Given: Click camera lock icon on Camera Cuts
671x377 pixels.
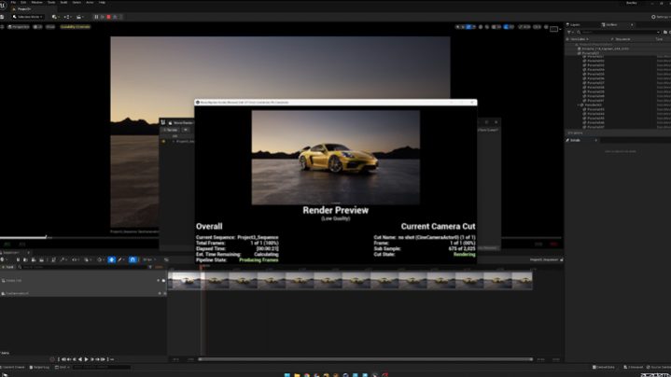Looking at the screenshot, I should coord(163,281).
